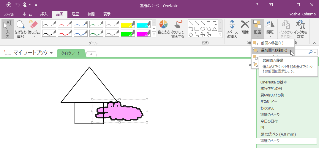This screenshot has height=148, width=319.
Task: Choose 前面へ移動(F) menu item
Action: point(273,43)
